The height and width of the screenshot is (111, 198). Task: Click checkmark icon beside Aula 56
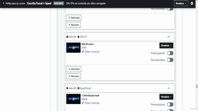(x=67, y=88)
